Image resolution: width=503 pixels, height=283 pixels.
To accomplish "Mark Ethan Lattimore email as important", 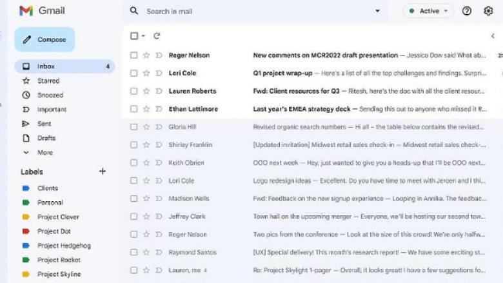I will tap(159, 109).
